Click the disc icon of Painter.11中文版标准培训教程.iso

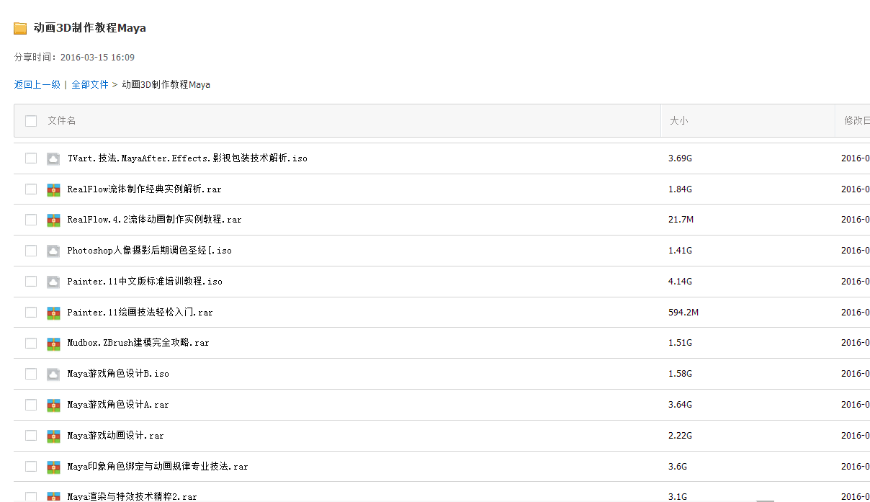coord(53,282)
